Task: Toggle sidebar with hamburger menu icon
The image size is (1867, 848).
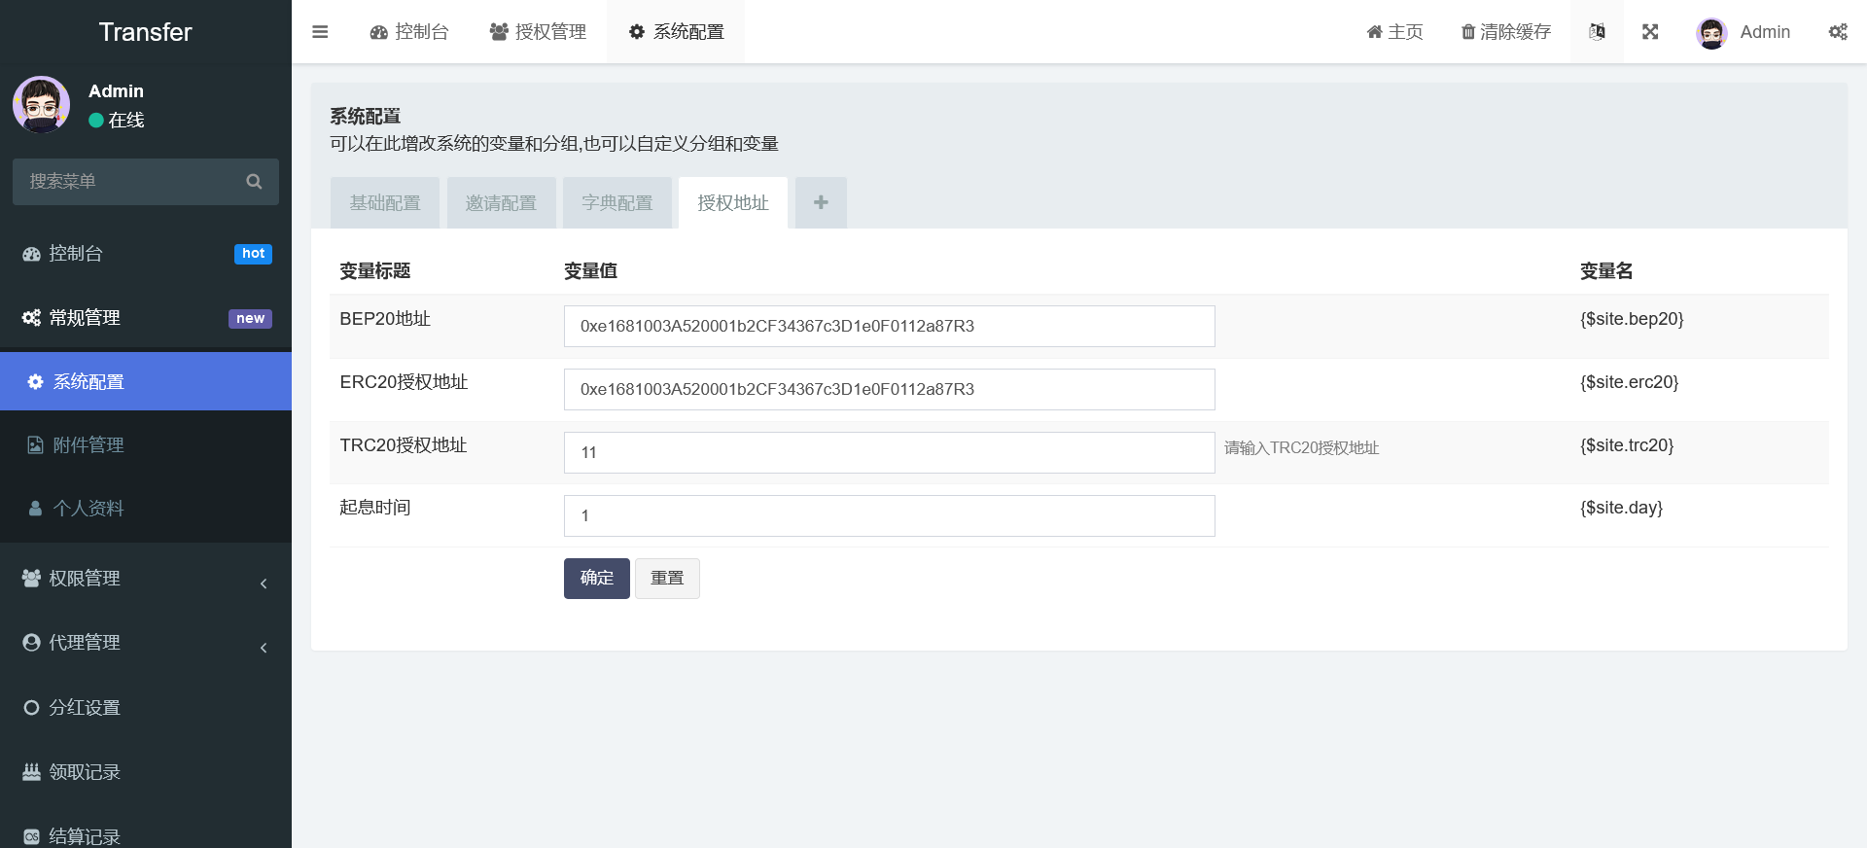Action: coord(320,32)
